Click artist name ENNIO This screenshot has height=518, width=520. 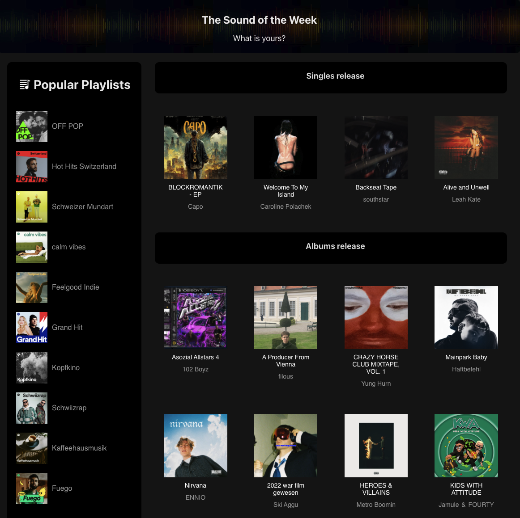(x=195, y=497)
